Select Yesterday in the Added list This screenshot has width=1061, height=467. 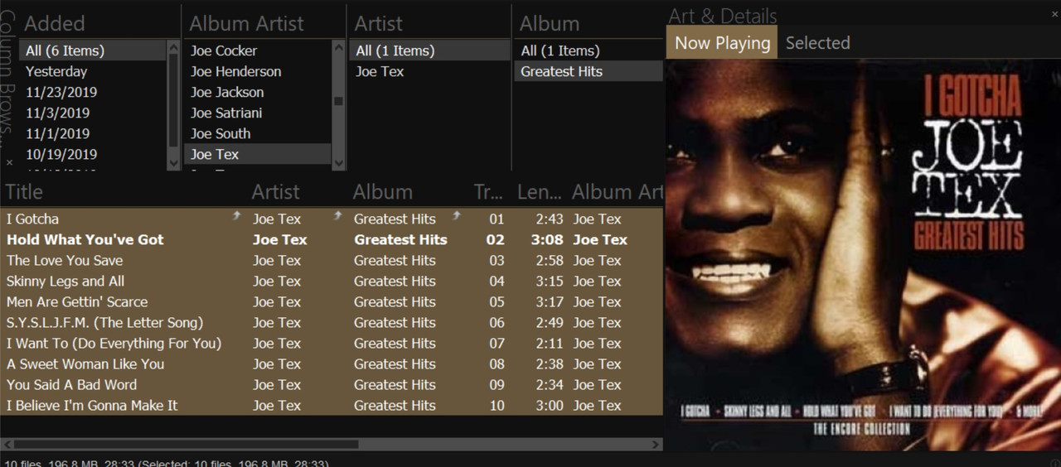tap(93, 71)
